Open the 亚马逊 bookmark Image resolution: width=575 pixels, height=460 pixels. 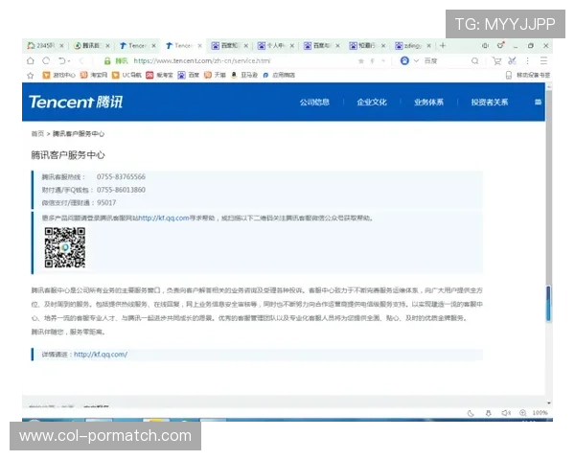coord(243,75)
